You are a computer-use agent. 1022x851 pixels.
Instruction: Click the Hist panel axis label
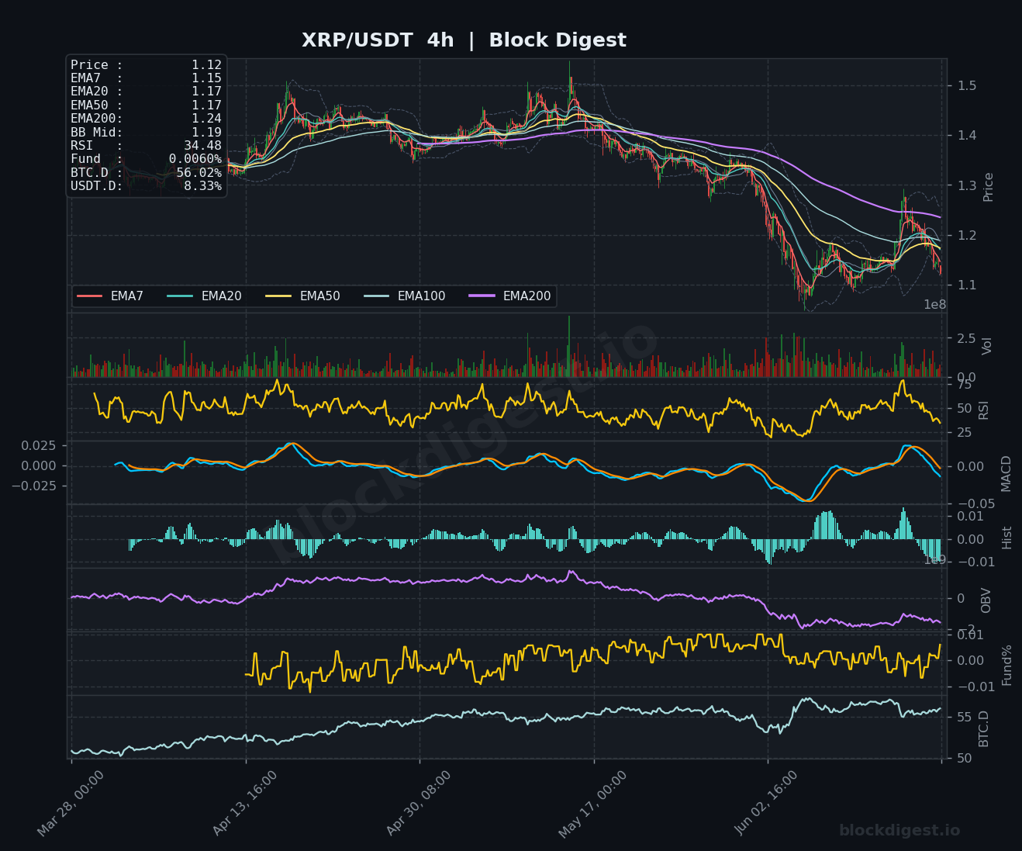point(1006,537)
